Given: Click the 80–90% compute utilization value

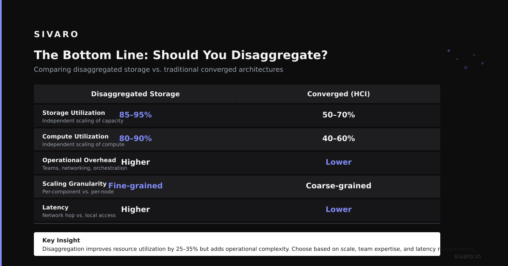Looking at the screenshot, I should pyautogui.click(x=135, y=138).
